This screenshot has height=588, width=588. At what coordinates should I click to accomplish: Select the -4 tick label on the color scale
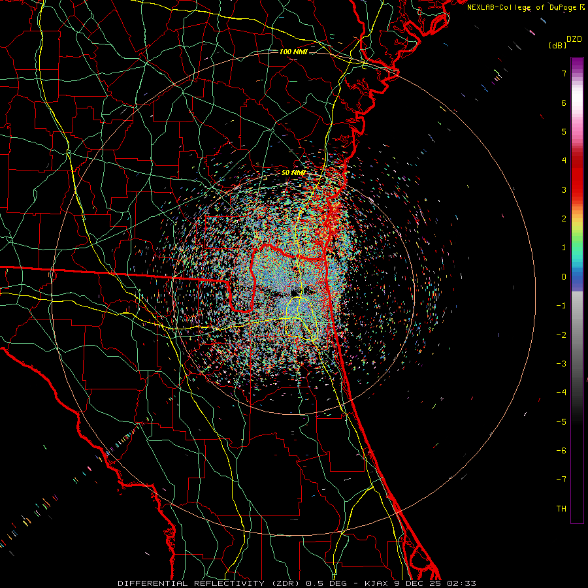561,393
